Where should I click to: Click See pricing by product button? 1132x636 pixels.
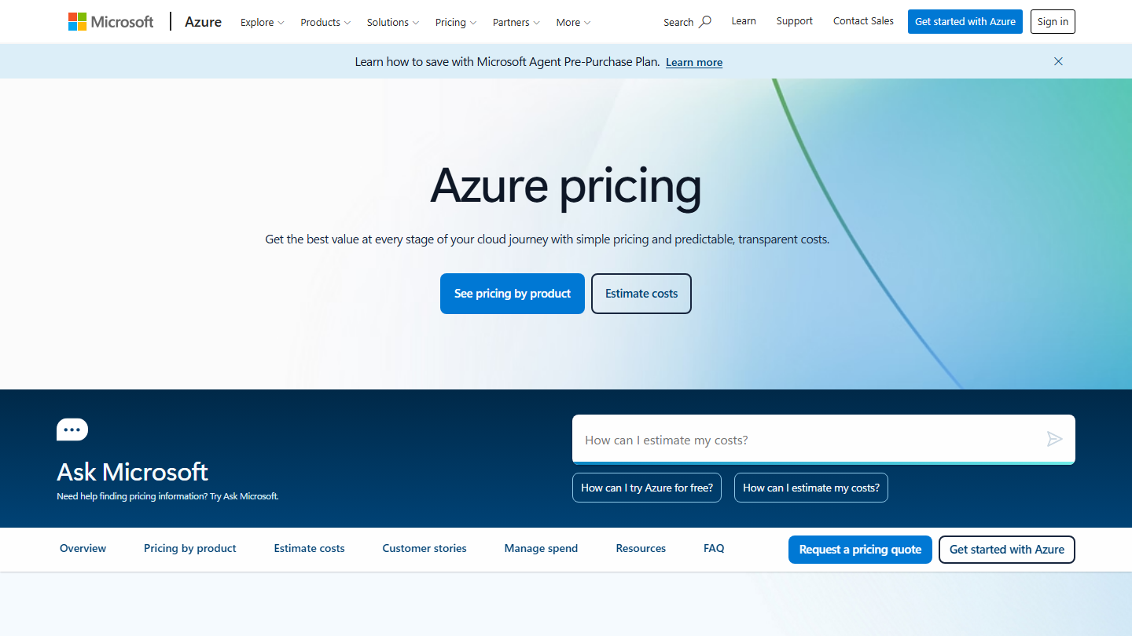click(513, 294)
